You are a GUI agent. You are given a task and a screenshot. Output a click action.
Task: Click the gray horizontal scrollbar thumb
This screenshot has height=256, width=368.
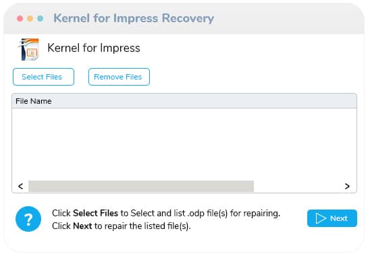[141, 186]
